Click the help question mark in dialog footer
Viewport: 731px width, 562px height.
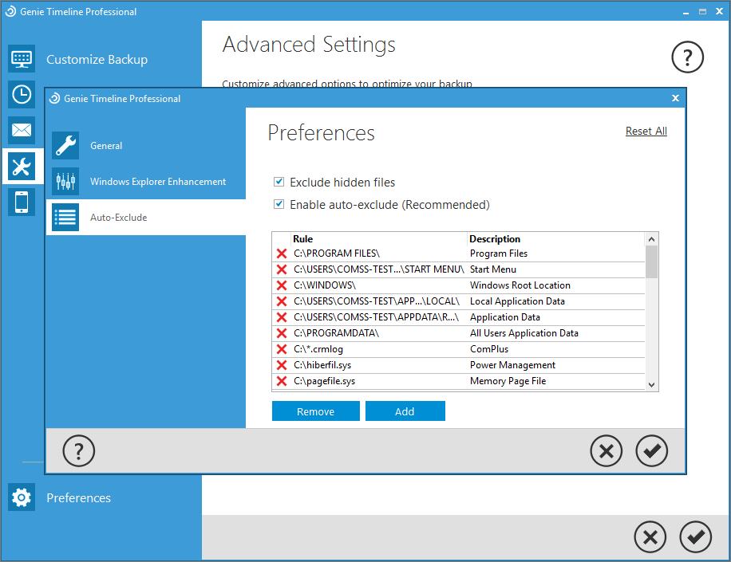(x=79, y=451)
